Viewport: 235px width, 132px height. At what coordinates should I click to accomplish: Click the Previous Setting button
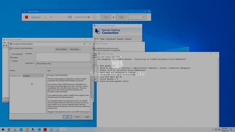tap(61, 49)
